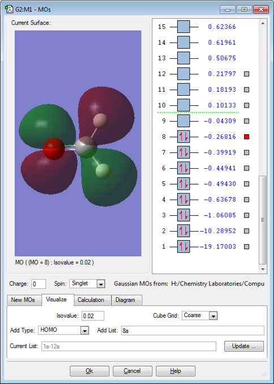Select empty orbital box for MO 9
Viewport: 274px width, 384px height.
(x=183, y=121)
